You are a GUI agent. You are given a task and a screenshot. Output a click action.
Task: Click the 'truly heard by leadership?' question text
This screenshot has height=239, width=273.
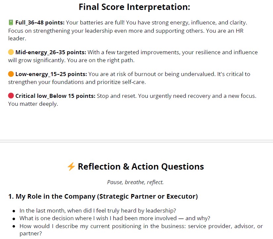pyautogui.click(x=139, y=211)
